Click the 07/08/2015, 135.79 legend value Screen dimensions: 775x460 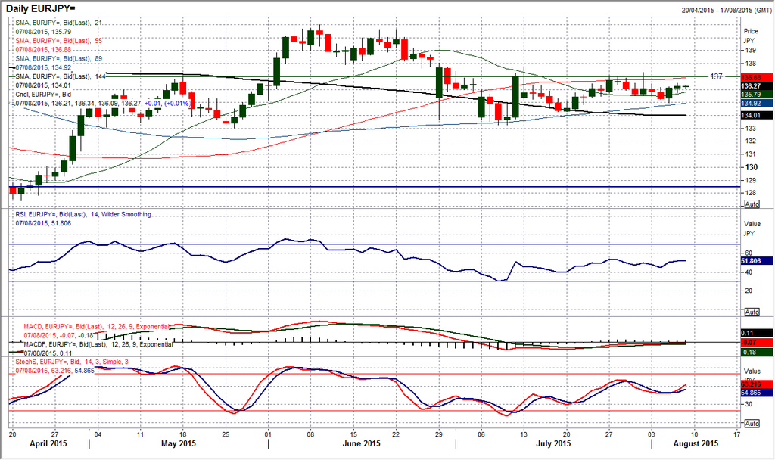[43, 32]
